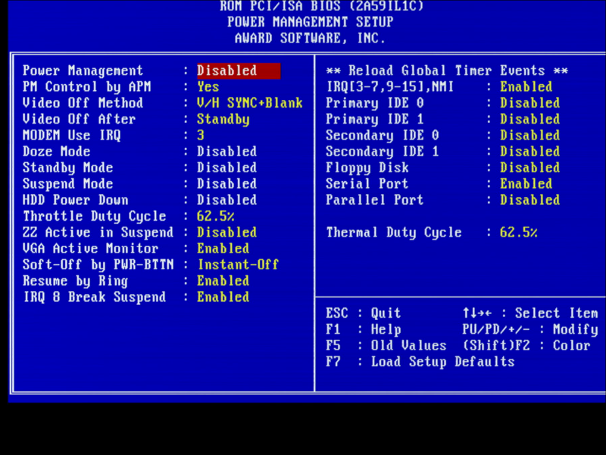This screenshot has height=455, width=606.
Task: Click the ESC : Quit hint
Action: pos(364,313)
